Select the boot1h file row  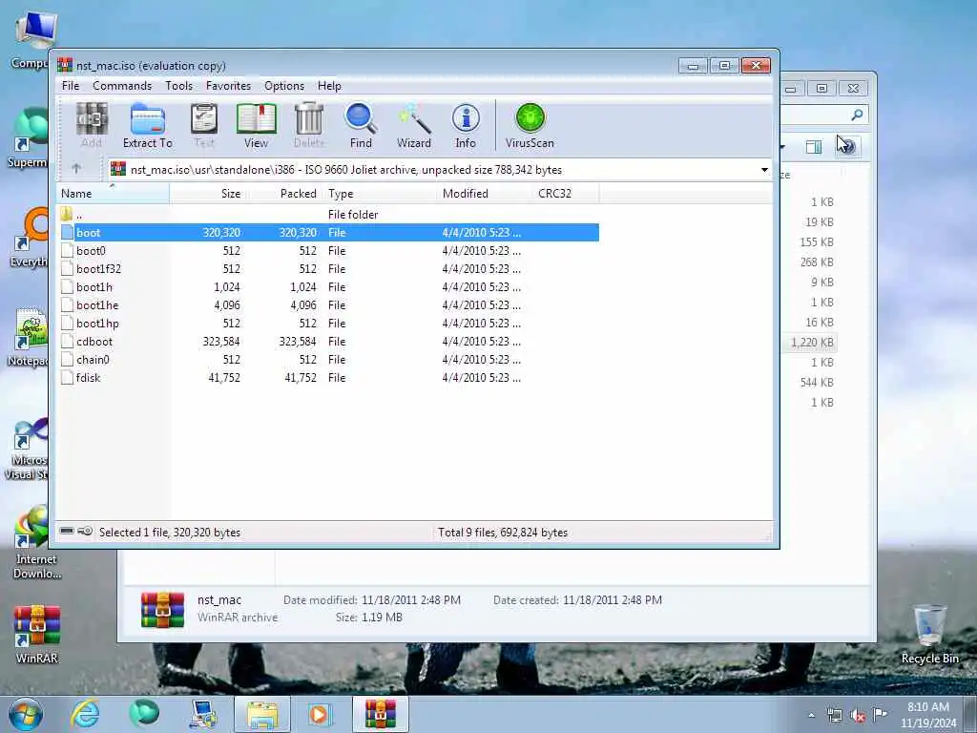pyautogui.click(x=329, y=286)
